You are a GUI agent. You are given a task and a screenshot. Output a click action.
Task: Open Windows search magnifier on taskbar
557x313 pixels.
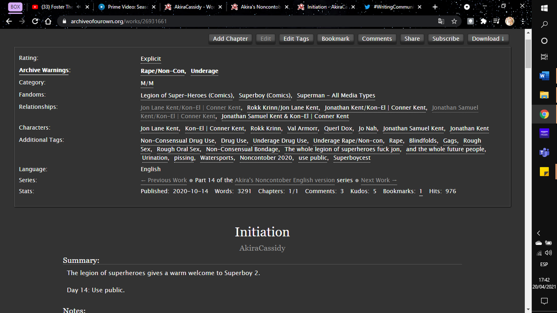tap(545, 24)
